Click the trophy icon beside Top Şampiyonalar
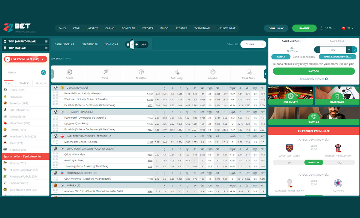This screenshot has width=360, height=218. point(5,41)
